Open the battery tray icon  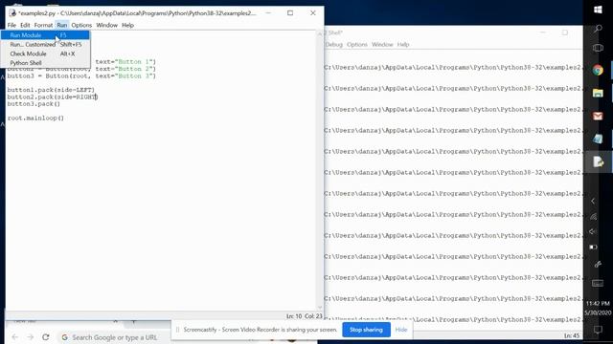tap(593, 247)
